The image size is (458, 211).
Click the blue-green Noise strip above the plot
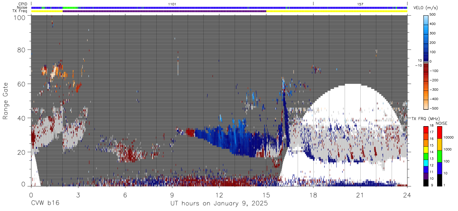pyautogui.click(x=219, y=7)
